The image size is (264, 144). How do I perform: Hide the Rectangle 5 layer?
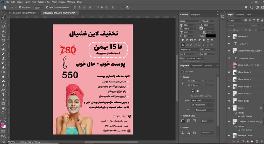(x=229, y=37)
